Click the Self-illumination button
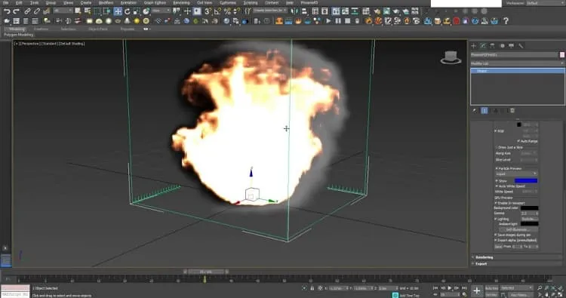Screen dimensions: 566x298 pos(518,229)
